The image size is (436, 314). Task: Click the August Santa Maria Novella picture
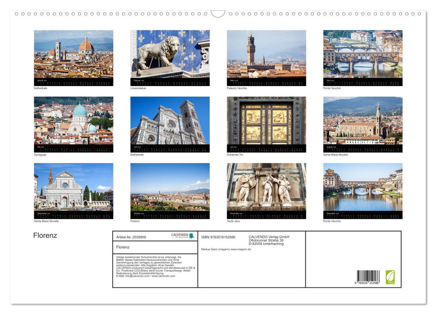363,124
